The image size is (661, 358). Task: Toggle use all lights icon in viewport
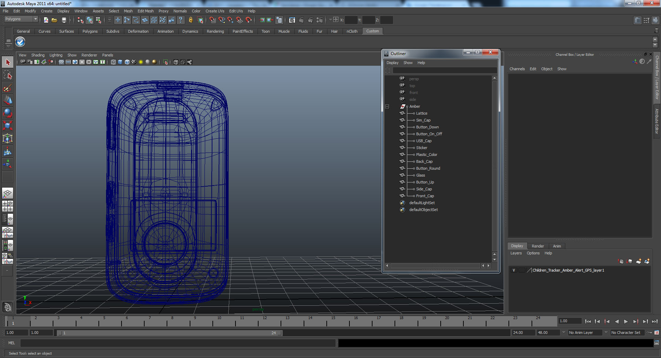click(141, 62)
